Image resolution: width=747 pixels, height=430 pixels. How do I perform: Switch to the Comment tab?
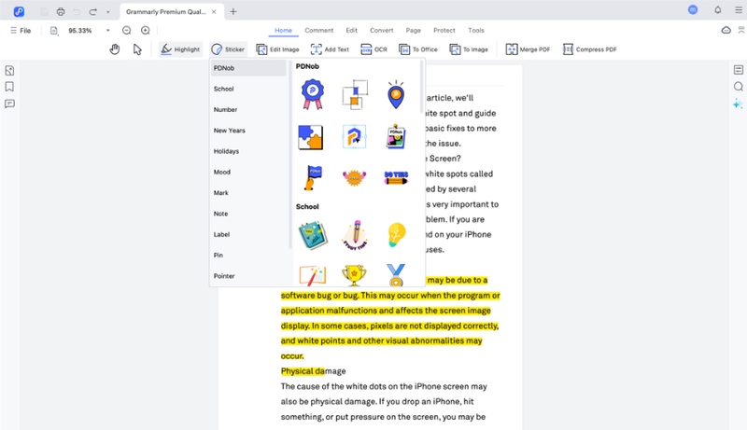click(x=318, y=31)
